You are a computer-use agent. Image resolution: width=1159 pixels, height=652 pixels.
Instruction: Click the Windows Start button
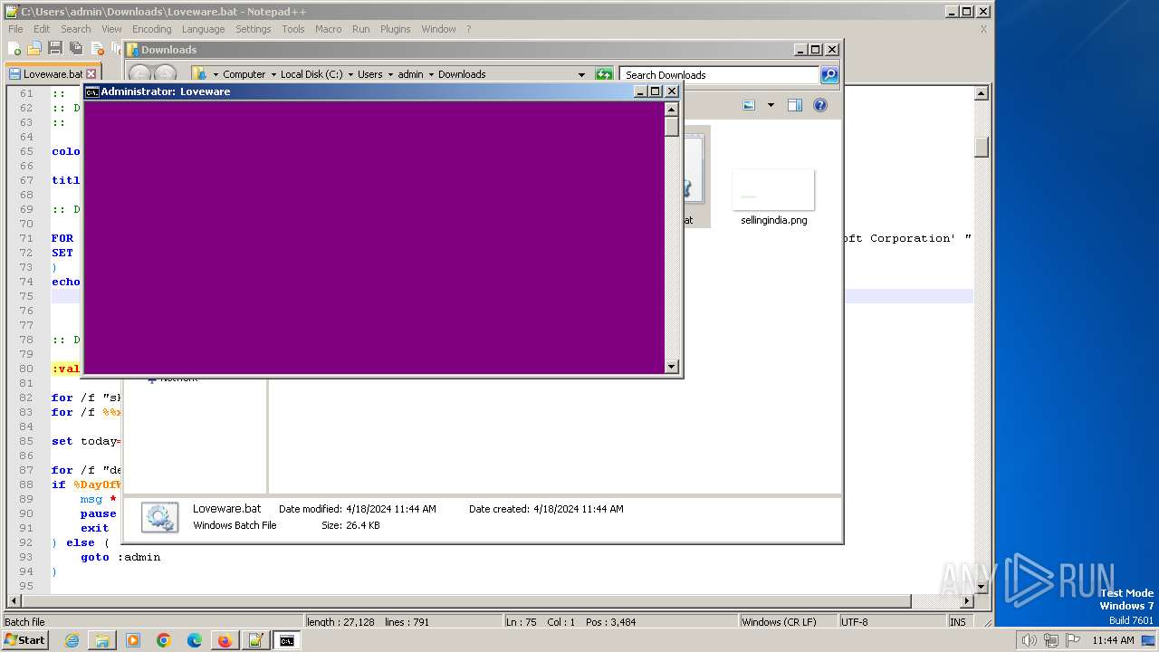pos(24,640)
